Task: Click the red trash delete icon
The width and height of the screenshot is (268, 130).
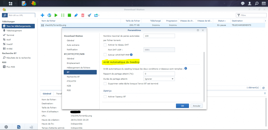Action: 83,15
